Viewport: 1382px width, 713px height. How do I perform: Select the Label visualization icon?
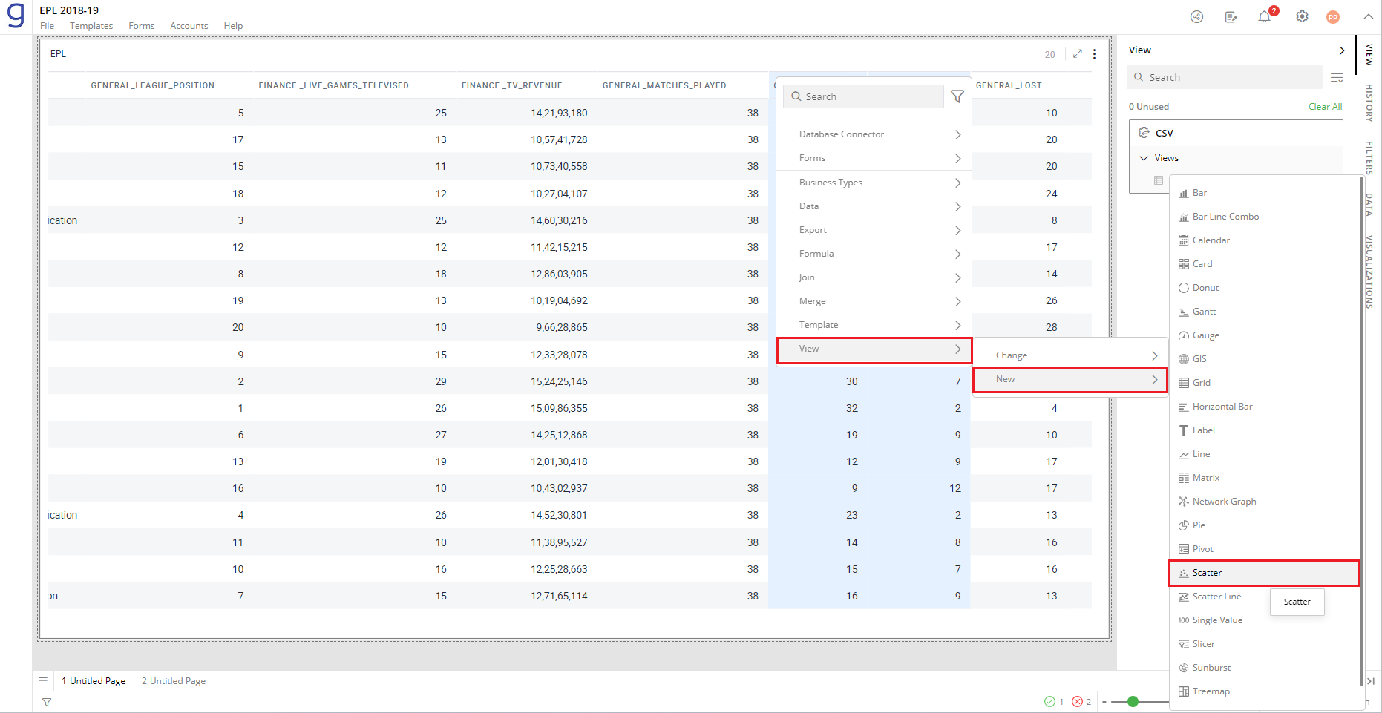click(1183, 430)
